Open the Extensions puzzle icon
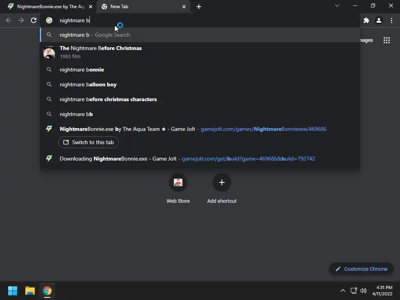This screenshot has height=300, width=400. click(366, 20)
